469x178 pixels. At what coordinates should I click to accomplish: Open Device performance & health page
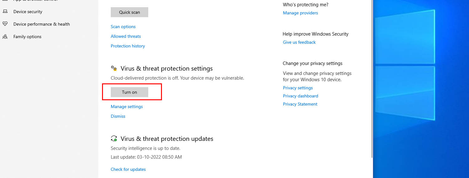point(42,24)
